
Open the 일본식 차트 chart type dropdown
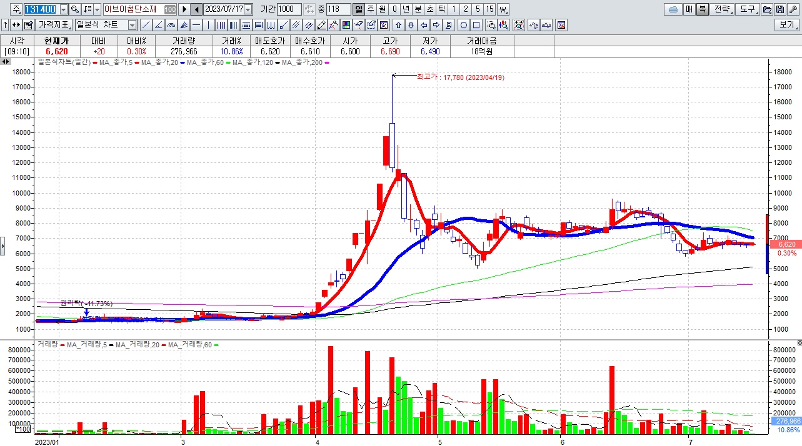coord(133,25)
